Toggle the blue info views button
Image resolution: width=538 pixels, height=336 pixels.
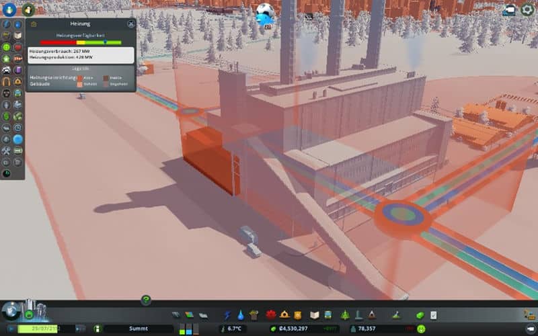(9, 10)
